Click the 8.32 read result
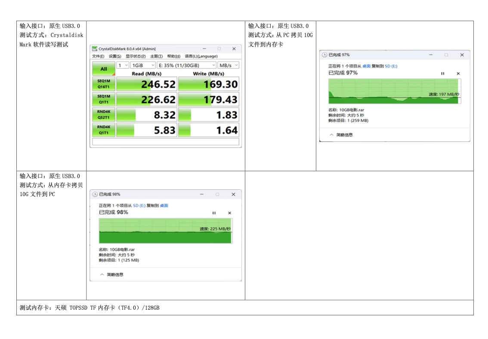 [147, 114]
